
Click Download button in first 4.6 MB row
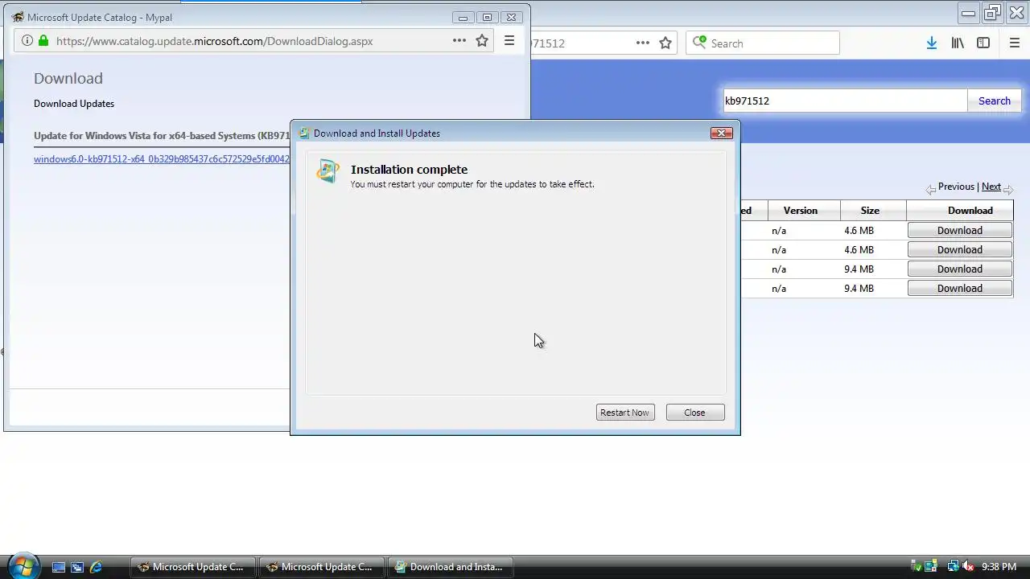click(960, 231)
